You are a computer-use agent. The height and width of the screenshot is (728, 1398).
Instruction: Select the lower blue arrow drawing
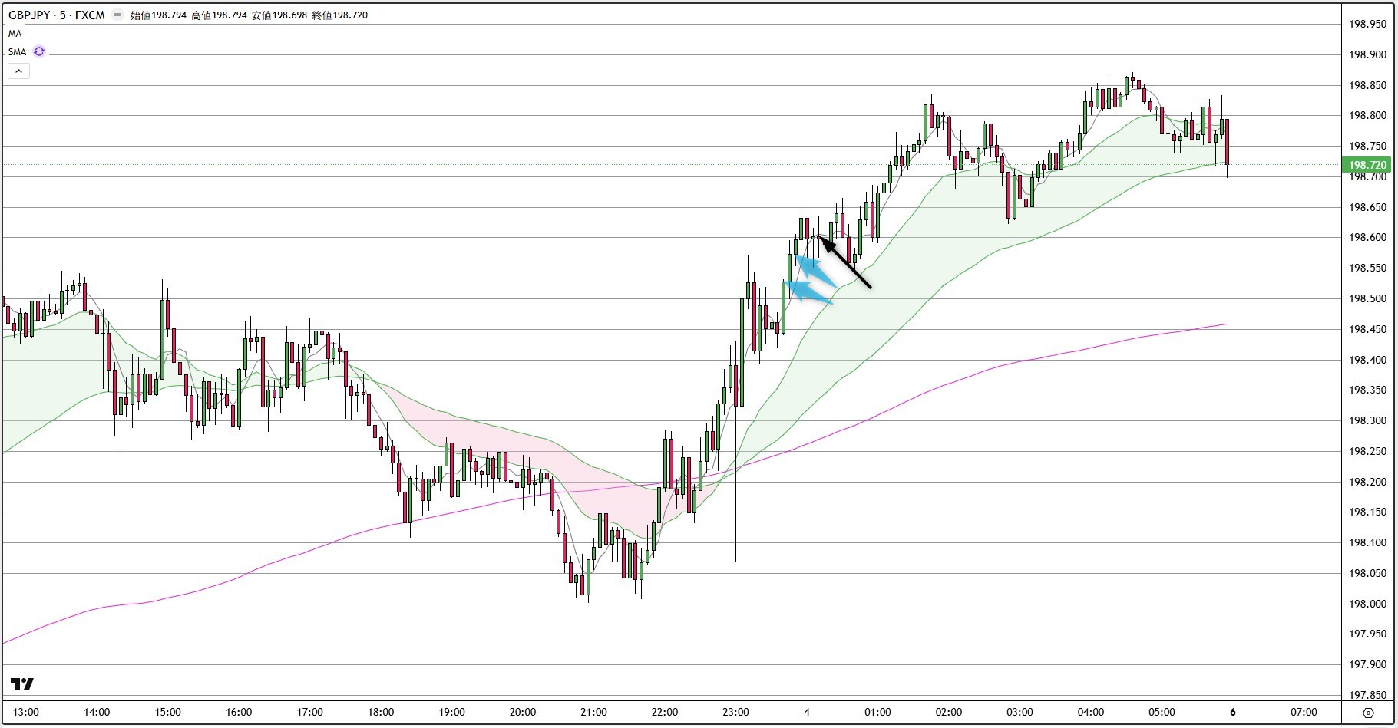(810, 293)
